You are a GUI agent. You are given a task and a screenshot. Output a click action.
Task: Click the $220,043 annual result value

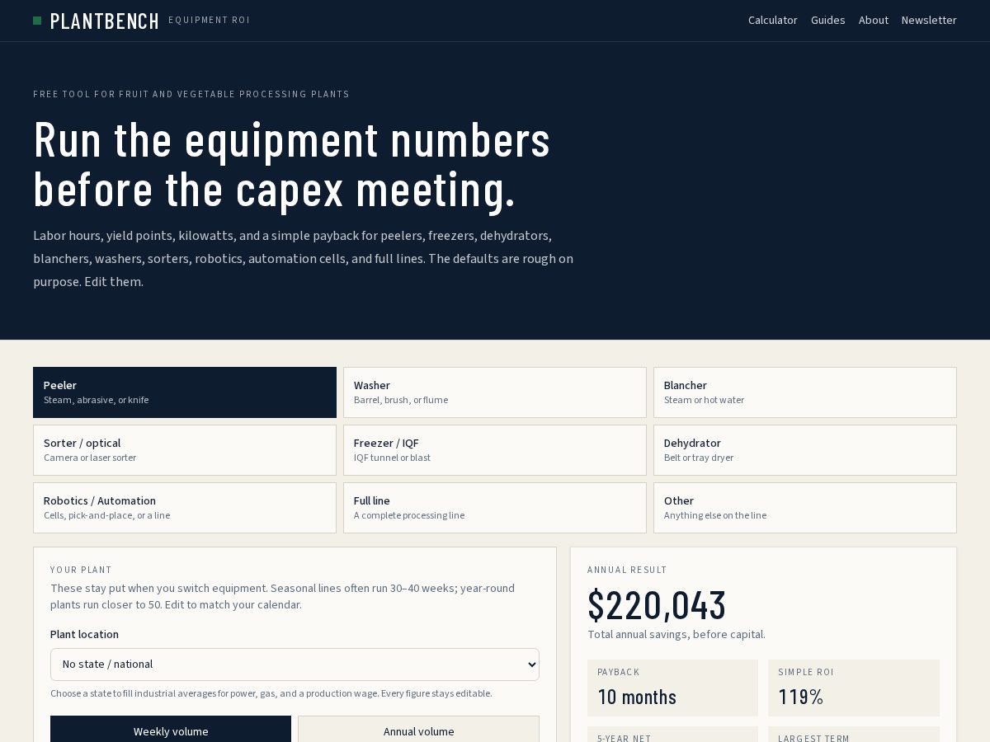coord(657,605)
